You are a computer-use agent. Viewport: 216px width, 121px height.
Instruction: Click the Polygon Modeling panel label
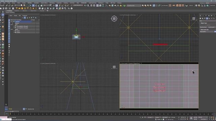click(x=10, y=12)
